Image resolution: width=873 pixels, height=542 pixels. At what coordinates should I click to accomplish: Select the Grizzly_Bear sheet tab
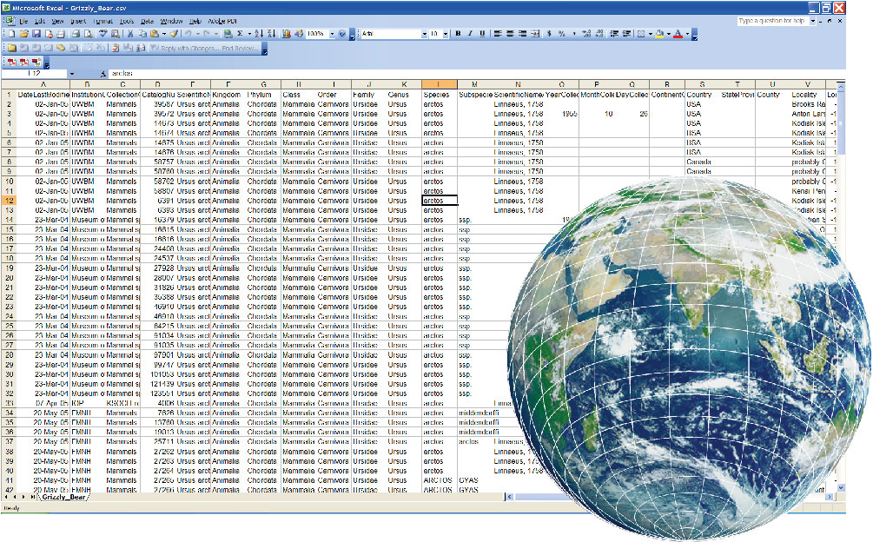click(63, 497)
